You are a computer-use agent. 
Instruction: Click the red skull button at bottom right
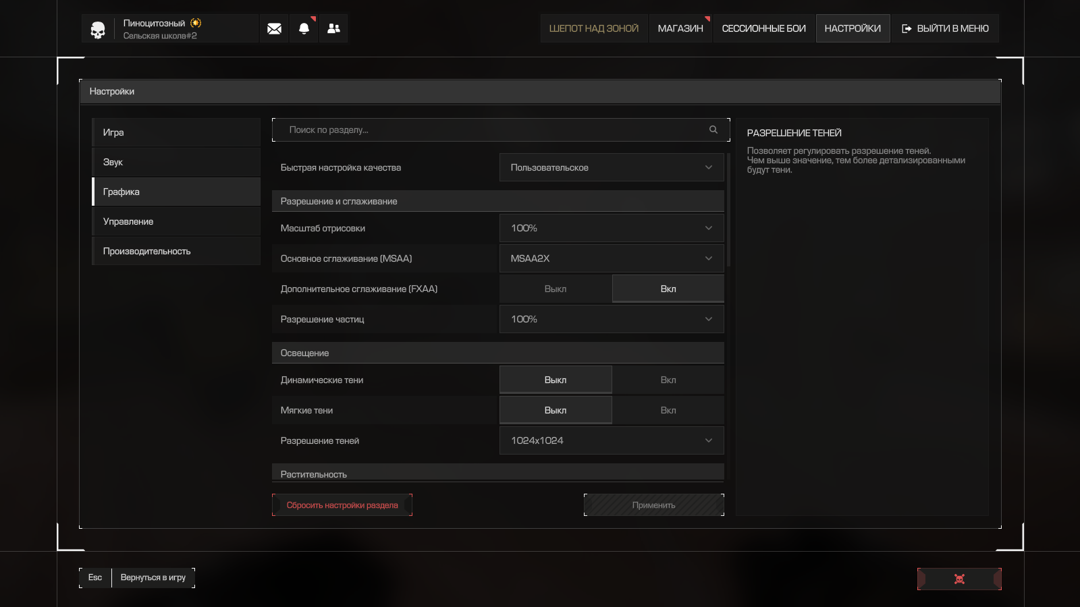[x=959, y=579]
